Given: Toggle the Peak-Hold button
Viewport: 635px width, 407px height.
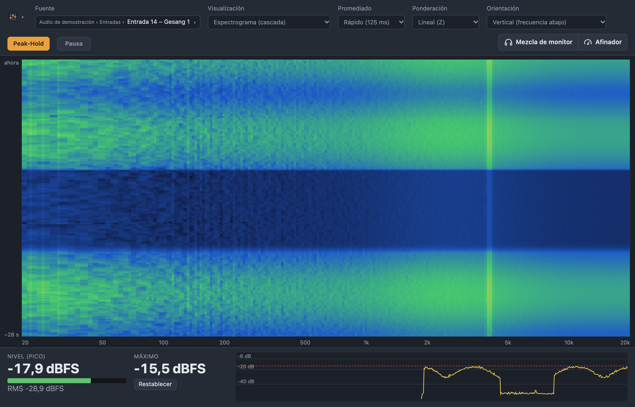Looking at the screenshot, I should pos(29,44).
